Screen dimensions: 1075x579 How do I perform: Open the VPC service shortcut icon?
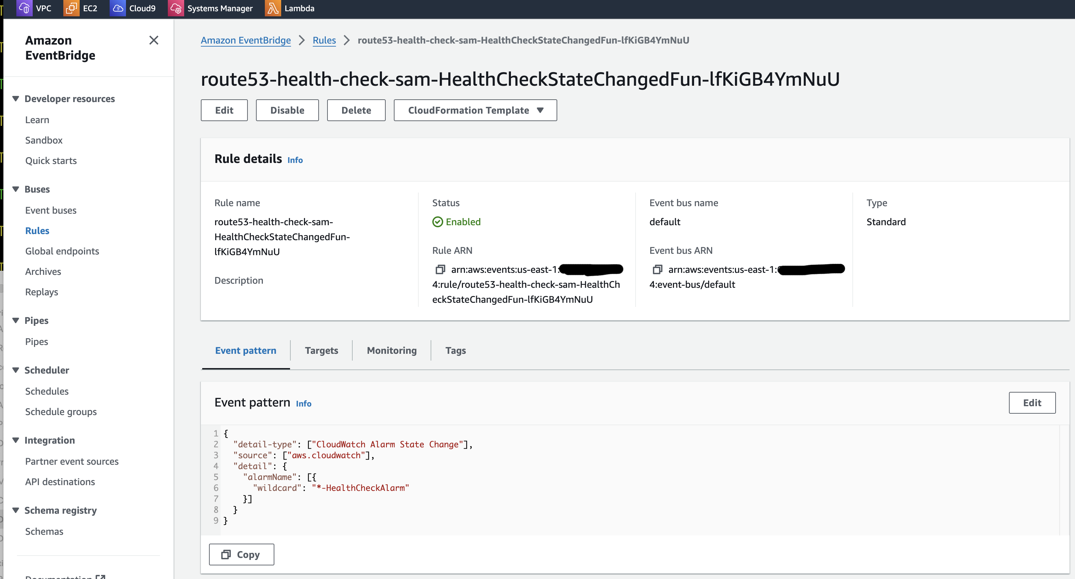coord(24,8)
